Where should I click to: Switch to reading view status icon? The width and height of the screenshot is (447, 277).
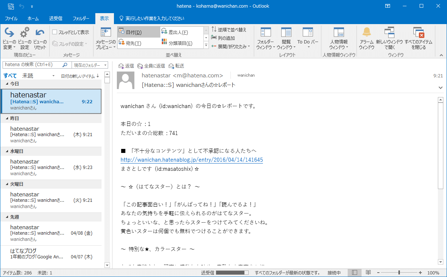pos(368,273)
